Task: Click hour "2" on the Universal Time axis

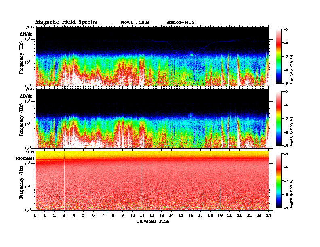Action: coord(55,215)
